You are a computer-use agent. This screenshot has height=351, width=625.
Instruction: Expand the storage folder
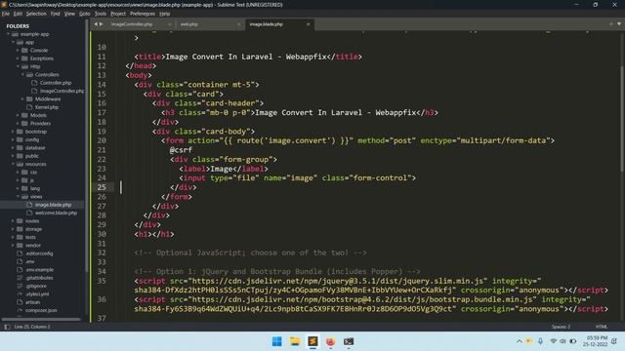[13, 229]
